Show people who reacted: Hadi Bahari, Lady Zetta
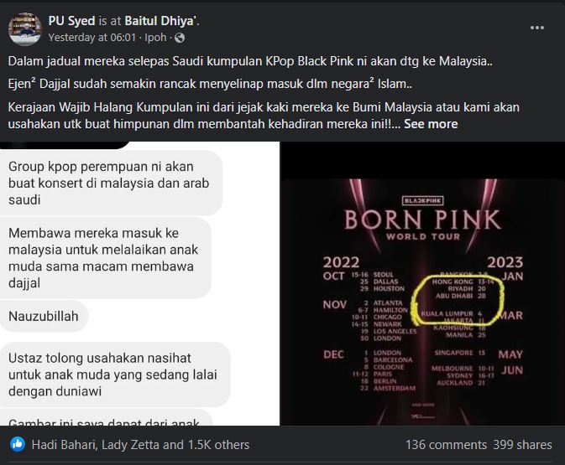 pyautogui.click(x=140, y=445)
